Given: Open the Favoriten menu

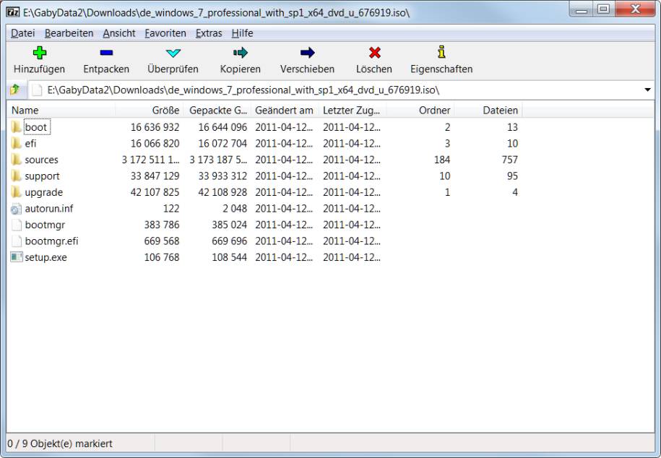Looking at the screenshot, I should coord(165,33).
